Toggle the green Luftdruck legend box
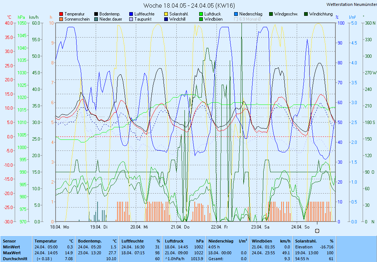 coord(201,14)
